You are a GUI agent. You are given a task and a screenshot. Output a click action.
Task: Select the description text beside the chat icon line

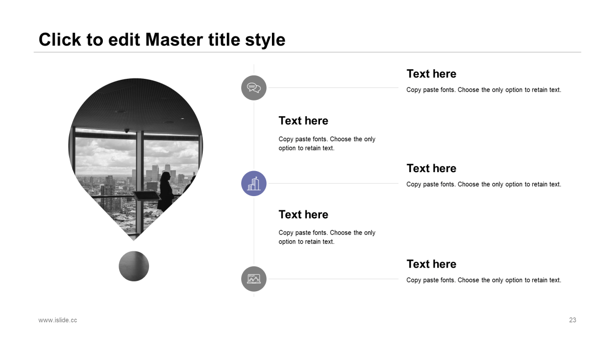tap(484, 90)
